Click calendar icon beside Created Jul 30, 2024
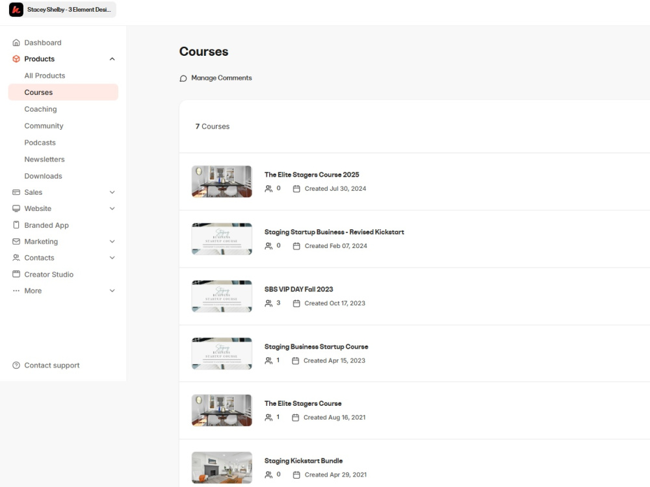Screen dimensions: 650x487 296,189
